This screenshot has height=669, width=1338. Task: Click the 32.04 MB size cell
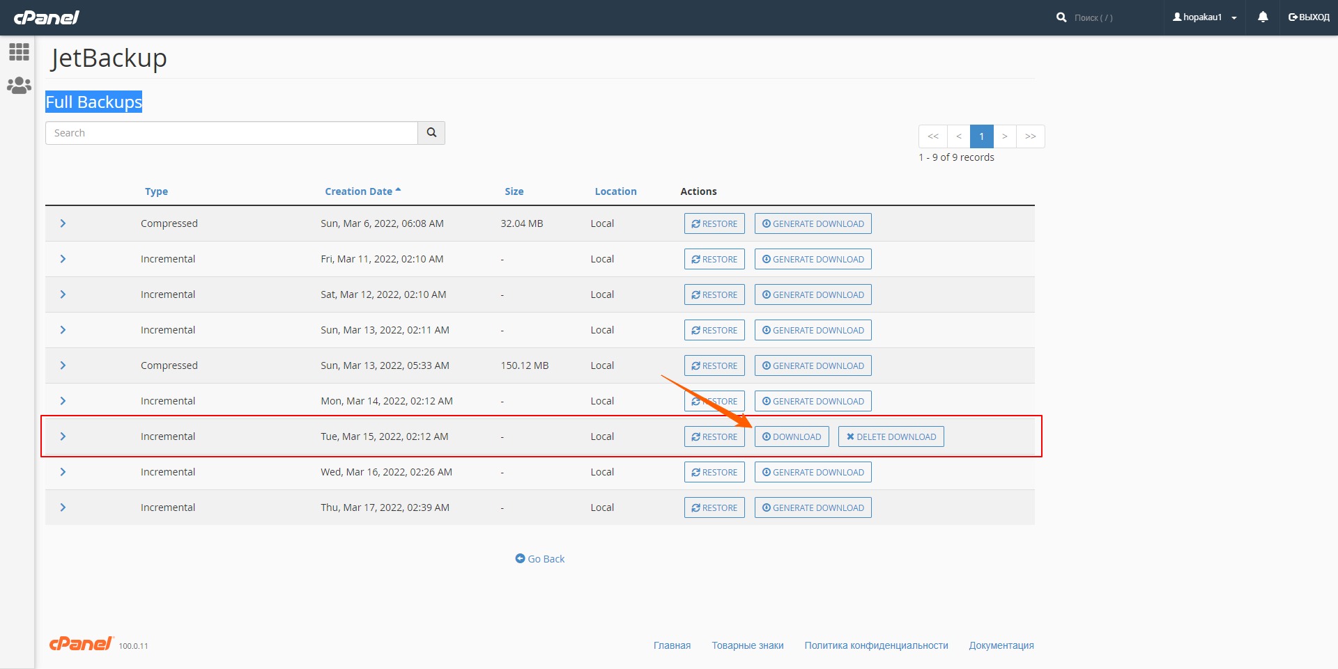click(522, 223)
